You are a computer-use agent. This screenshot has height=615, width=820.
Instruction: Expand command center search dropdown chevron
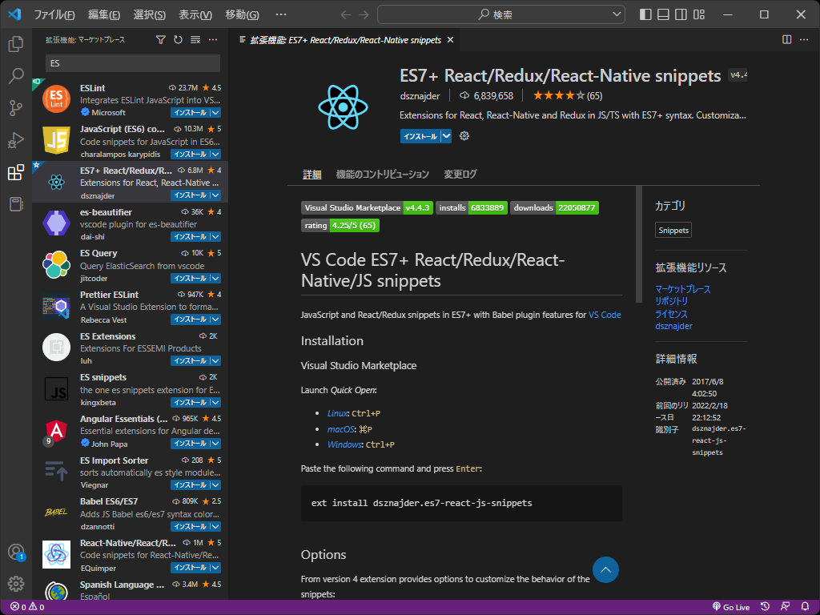(617, 14)
